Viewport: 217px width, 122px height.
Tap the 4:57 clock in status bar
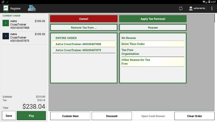pos(213,2)
